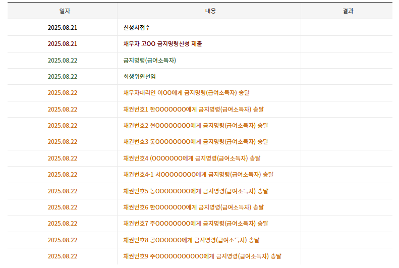The image size is (399, 268).
Task: Click the 채무자대리인 이OO에게 송달 entry
Action: [186, 93]
